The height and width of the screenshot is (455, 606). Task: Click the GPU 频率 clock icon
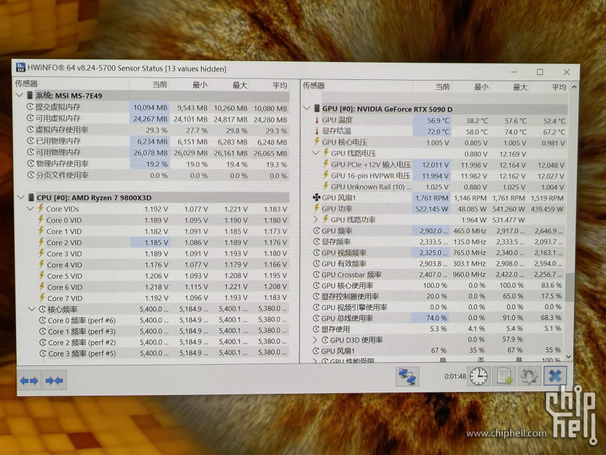point(316,230)
